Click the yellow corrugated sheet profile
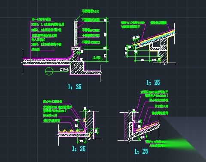Viewport: 206px width, 162px height. coord(71,131)
